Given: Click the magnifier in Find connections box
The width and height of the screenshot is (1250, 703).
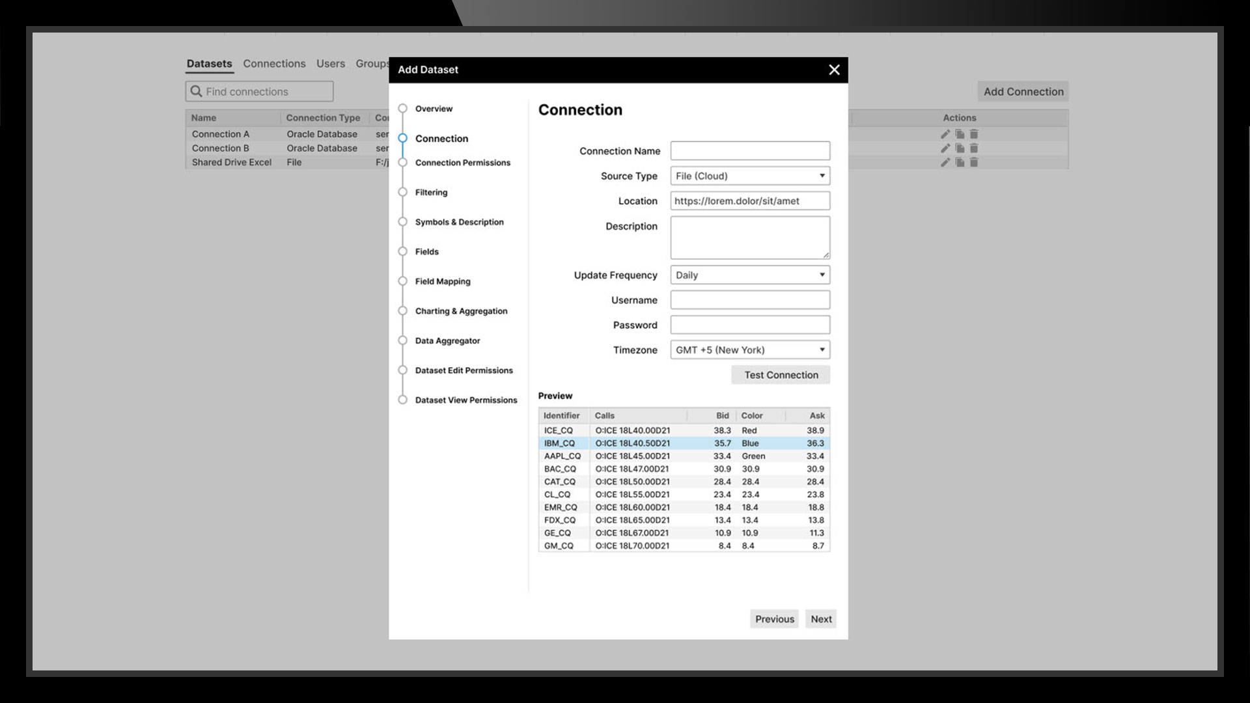Looking at the screenshot, I should tap(196, 91).
